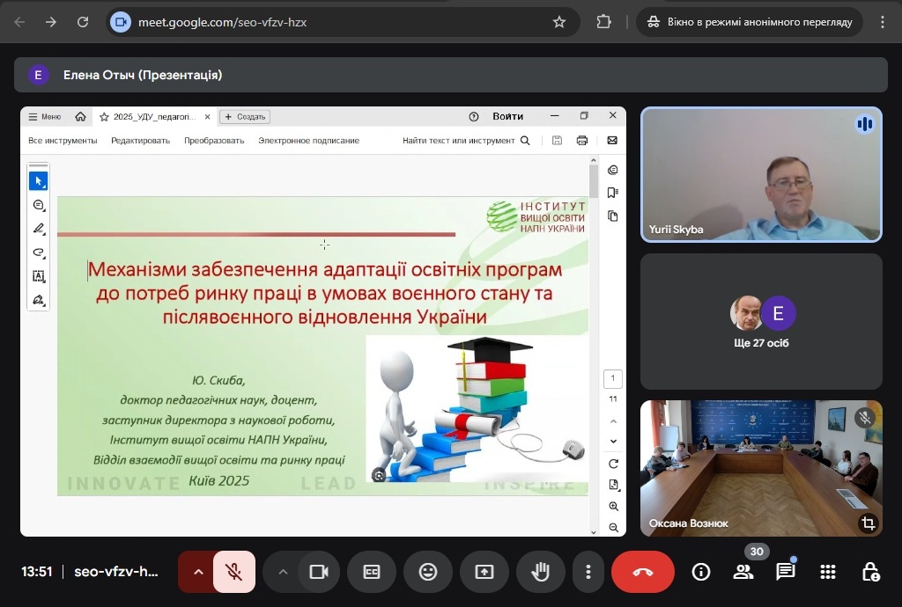Open the activities grid icon
Screen dimensions: 902x607
coord(828,572)
